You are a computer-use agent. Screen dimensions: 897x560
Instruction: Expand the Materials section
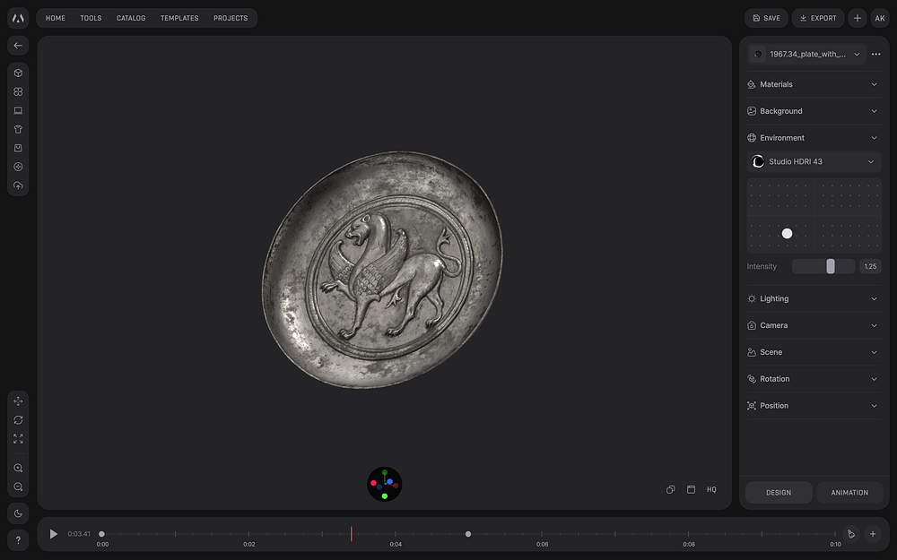coord(814,84)
